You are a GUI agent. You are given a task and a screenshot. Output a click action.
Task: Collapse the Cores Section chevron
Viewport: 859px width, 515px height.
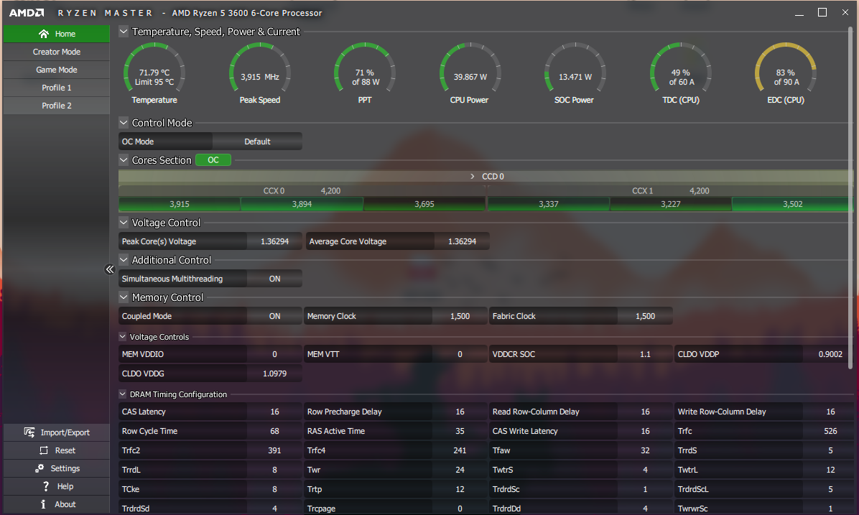point(124,160)
